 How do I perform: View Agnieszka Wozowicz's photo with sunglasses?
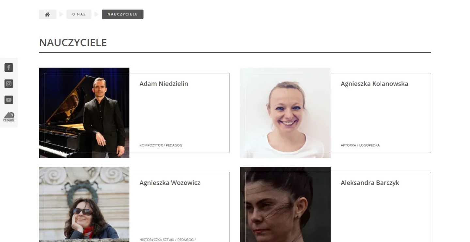point(84,204)
